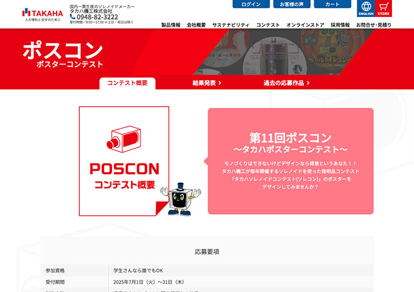Viewport: 414px width, 292px height.
Task: Open the コンテスト menu
Action: point(268,25)
